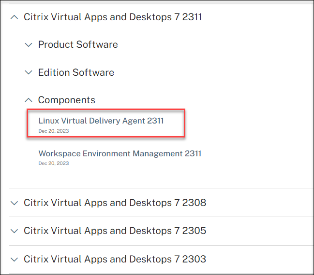The width and height of the screenshot is (314, 275).
Task: Click the chevron beside Edition Software
Action: pos(29,72)
